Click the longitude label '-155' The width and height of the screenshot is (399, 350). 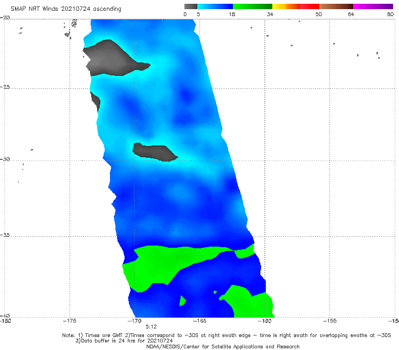(330, 321)
